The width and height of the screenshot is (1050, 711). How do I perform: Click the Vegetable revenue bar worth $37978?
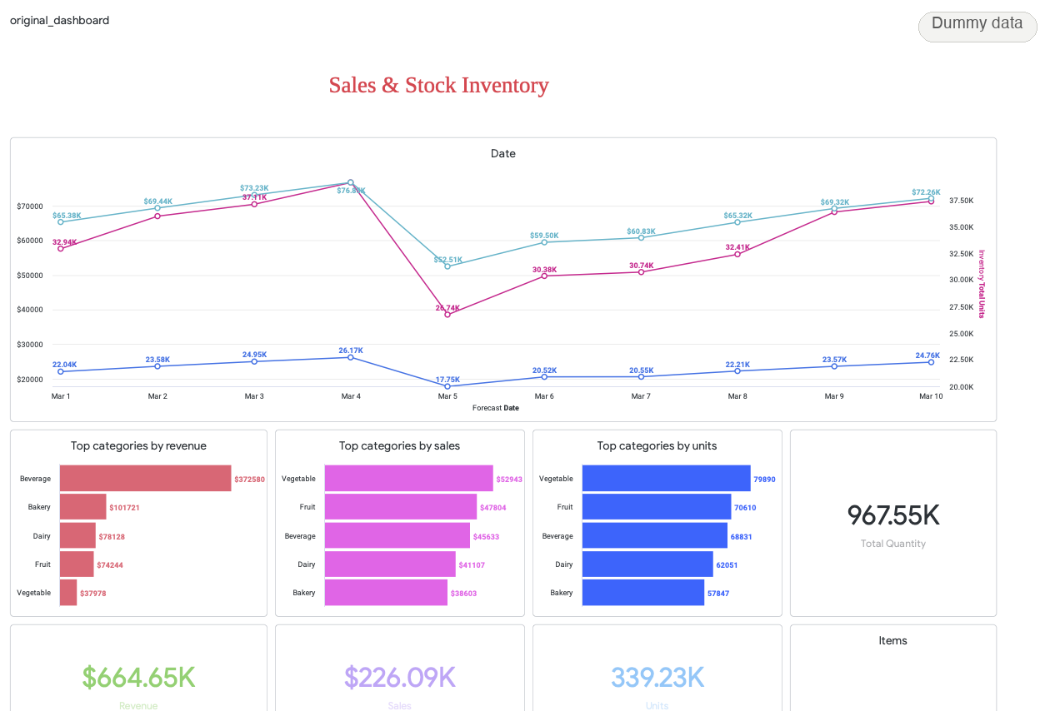click(68, 593)
